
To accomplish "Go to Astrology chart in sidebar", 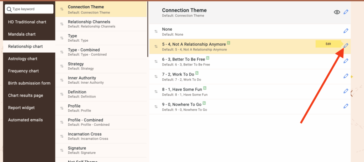I will 23,59.
